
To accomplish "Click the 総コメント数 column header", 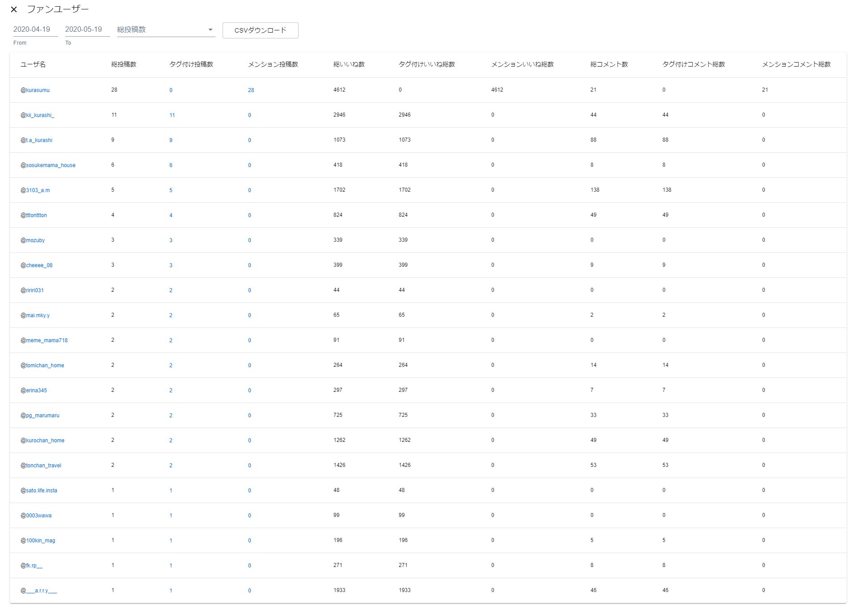I will tap(609, 64).
